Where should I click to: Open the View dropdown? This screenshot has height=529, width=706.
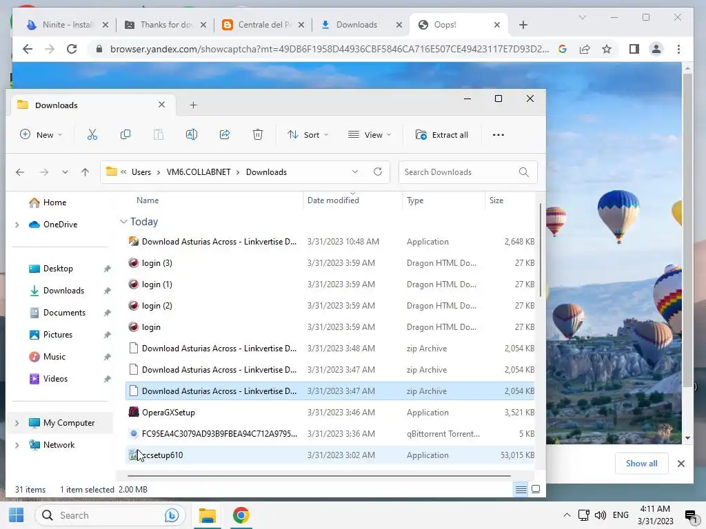tap(370, 134)
